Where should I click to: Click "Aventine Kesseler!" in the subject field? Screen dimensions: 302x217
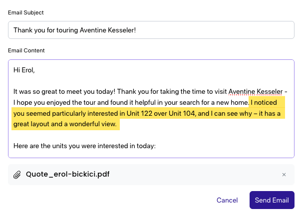[x=108, y=30]
